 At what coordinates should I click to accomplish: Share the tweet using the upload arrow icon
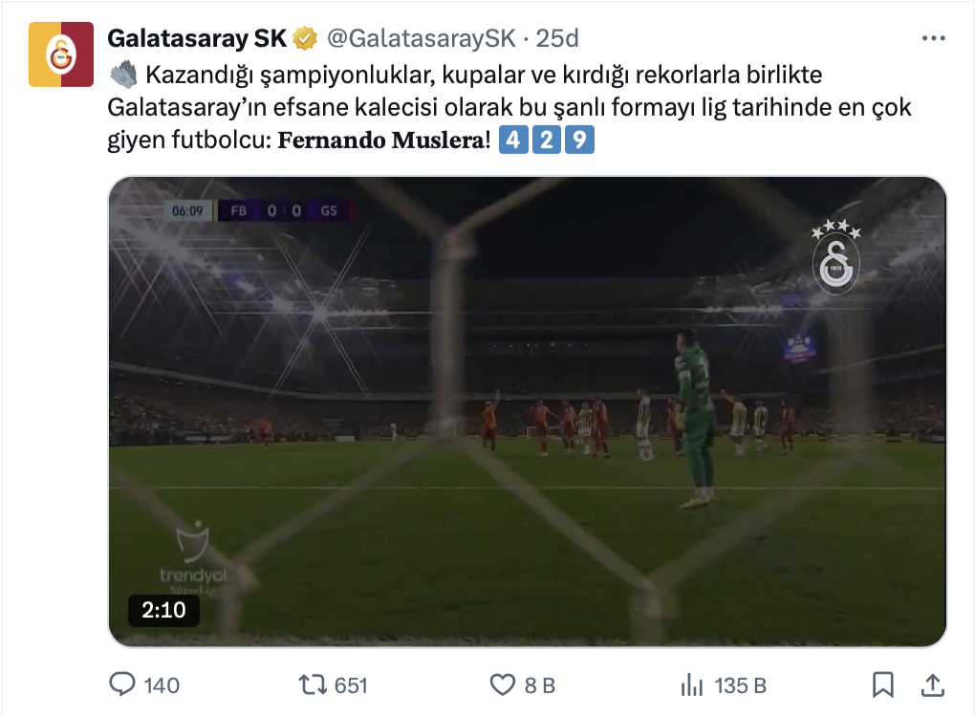click(x=932, y=684)
